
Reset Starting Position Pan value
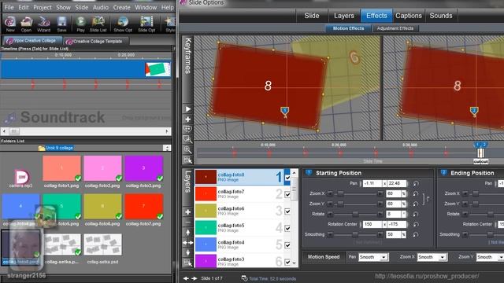tap(416, 183)
